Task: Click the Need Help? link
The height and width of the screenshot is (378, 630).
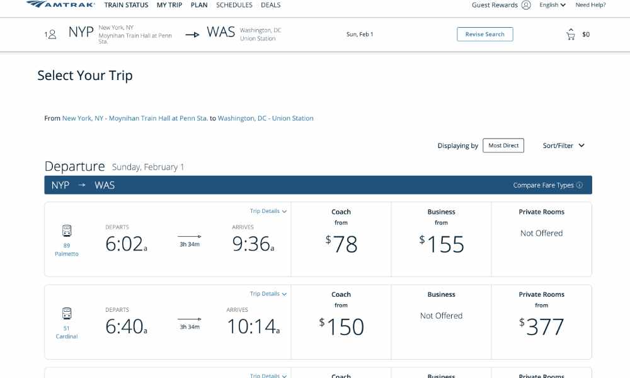Action: (590, 5)
